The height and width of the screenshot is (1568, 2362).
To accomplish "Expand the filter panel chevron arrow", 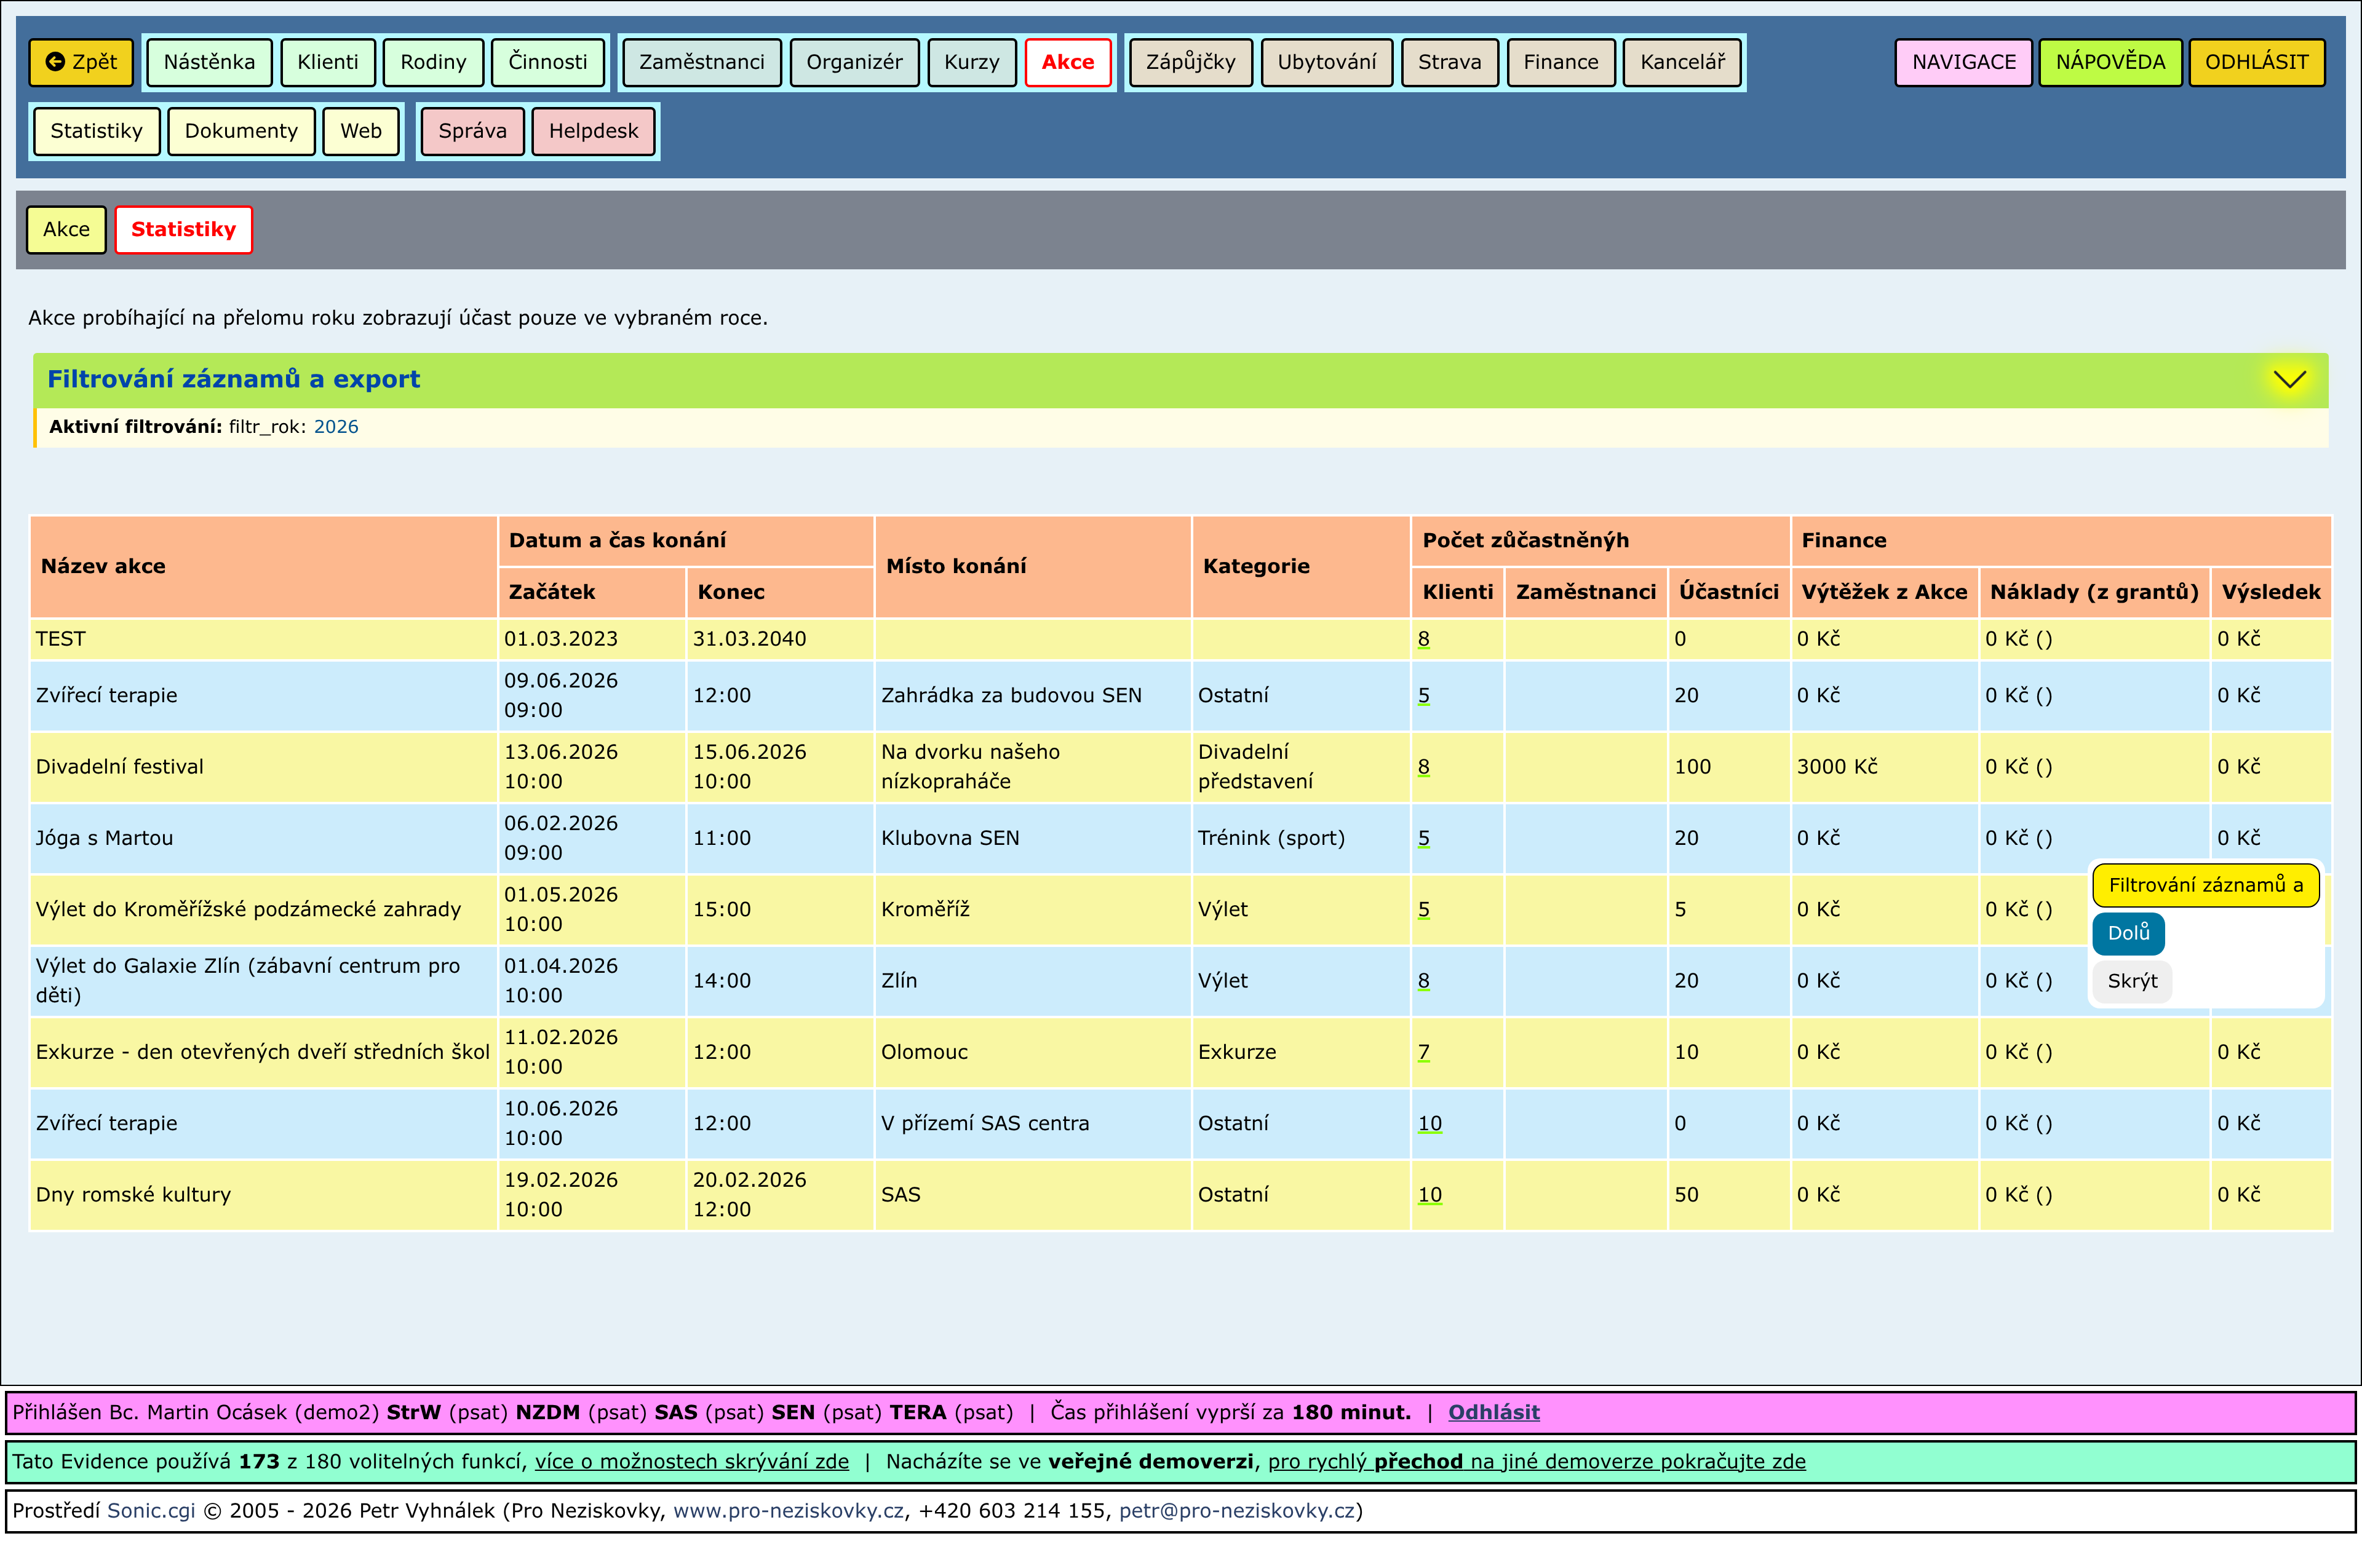I will (x=2289, y=379).
